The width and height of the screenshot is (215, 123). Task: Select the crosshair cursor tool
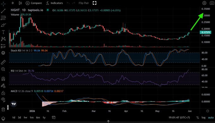click(x=3, y=4)
